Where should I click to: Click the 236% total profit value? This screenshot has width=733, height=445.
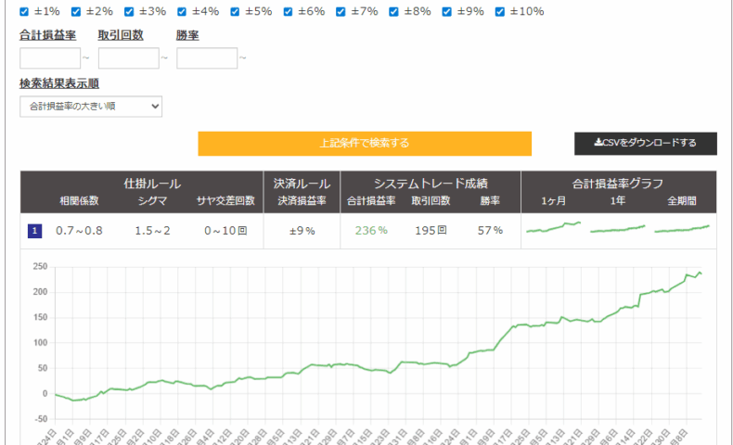tap(371, 231)
